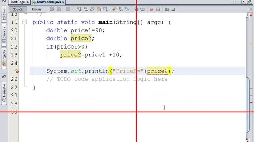254x142 pixels.
Task: Start Macro Recording with red circle icon
Action: point(152,9)
